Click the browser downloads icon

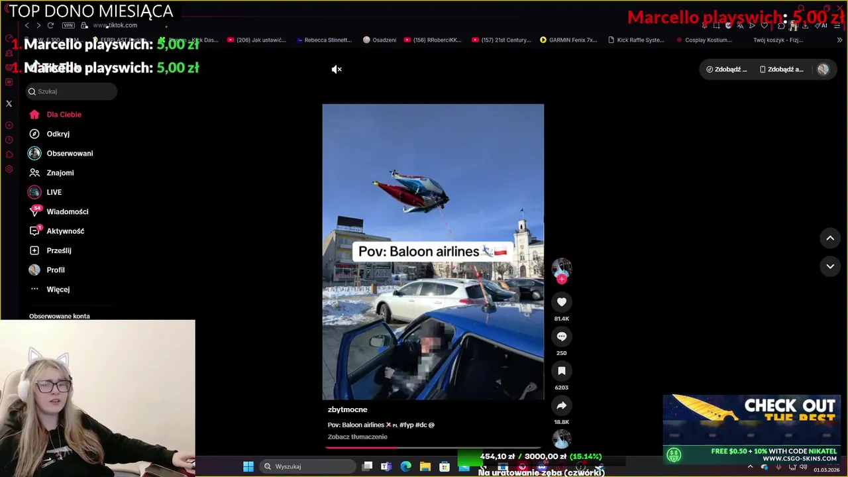pos(805,25)
